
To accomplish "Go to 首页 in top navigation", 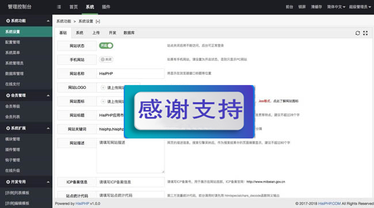I will 74,7.
